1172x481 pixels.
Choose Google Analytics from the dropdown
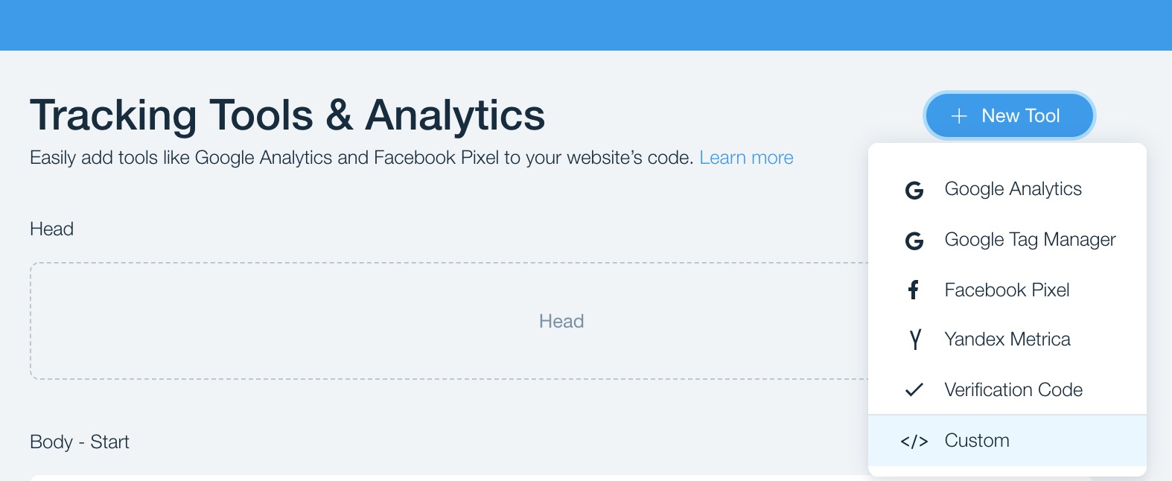(1013, 189)
